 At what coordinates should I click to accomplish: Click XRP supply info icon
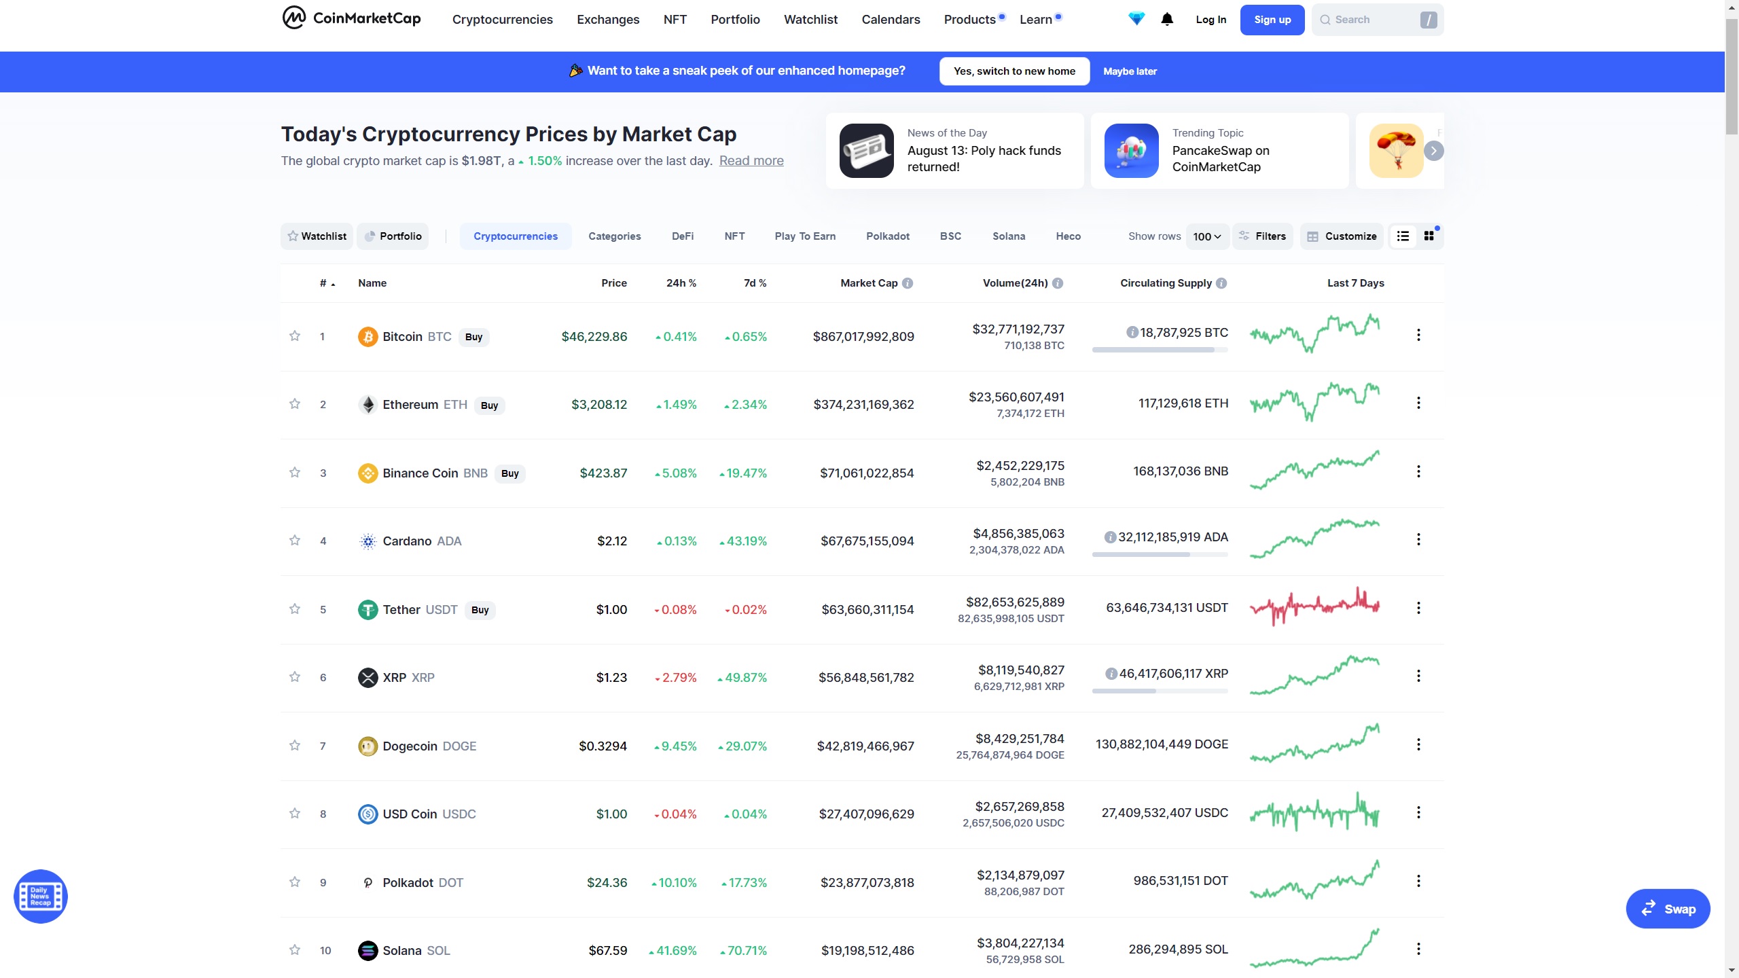click(x=1111, y=674)
